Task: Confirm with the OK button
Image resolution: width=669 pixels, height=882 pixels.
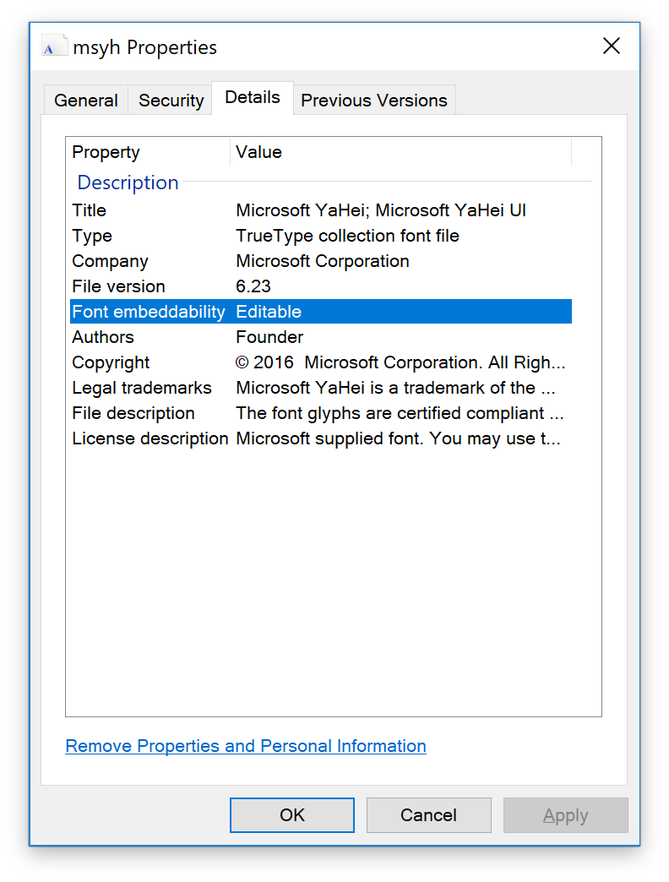Action: pyautogui.click(x=291, y=815)
